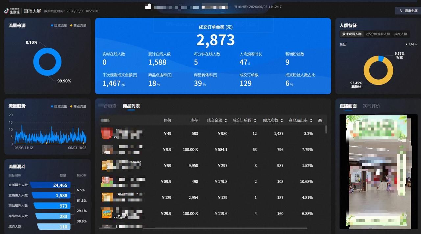Select the 直播画面 tab

click(x=348, y=106)
